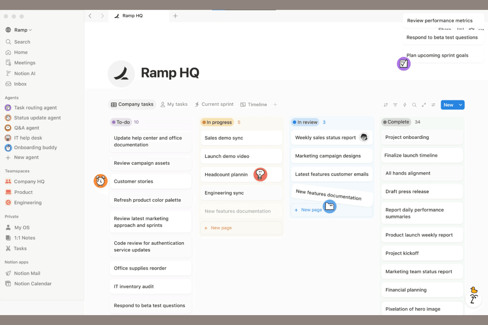
Task: Open the Sales demo sync card
Action: pos(241,138)
